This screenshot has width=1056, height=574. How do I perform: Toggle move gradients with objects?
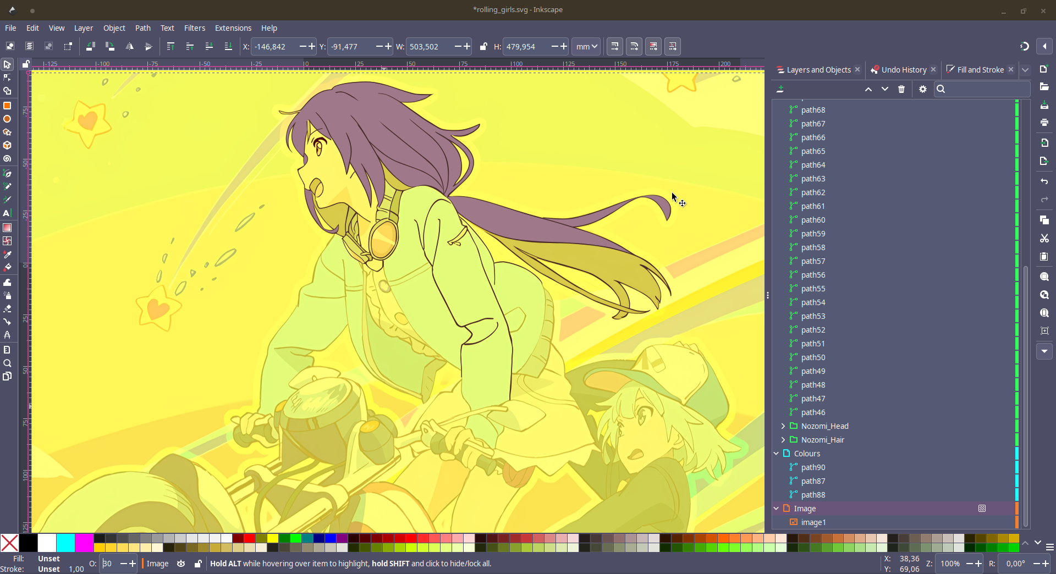653,47
